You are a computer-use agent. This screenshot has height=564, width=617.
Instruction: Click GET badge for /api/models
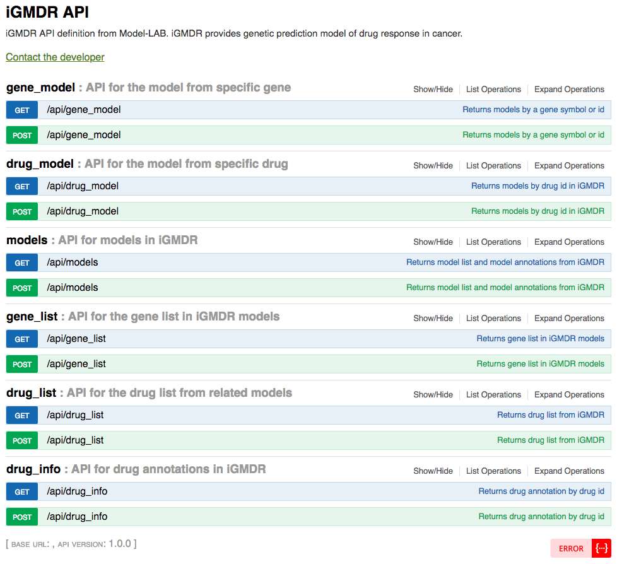[22, 263]
